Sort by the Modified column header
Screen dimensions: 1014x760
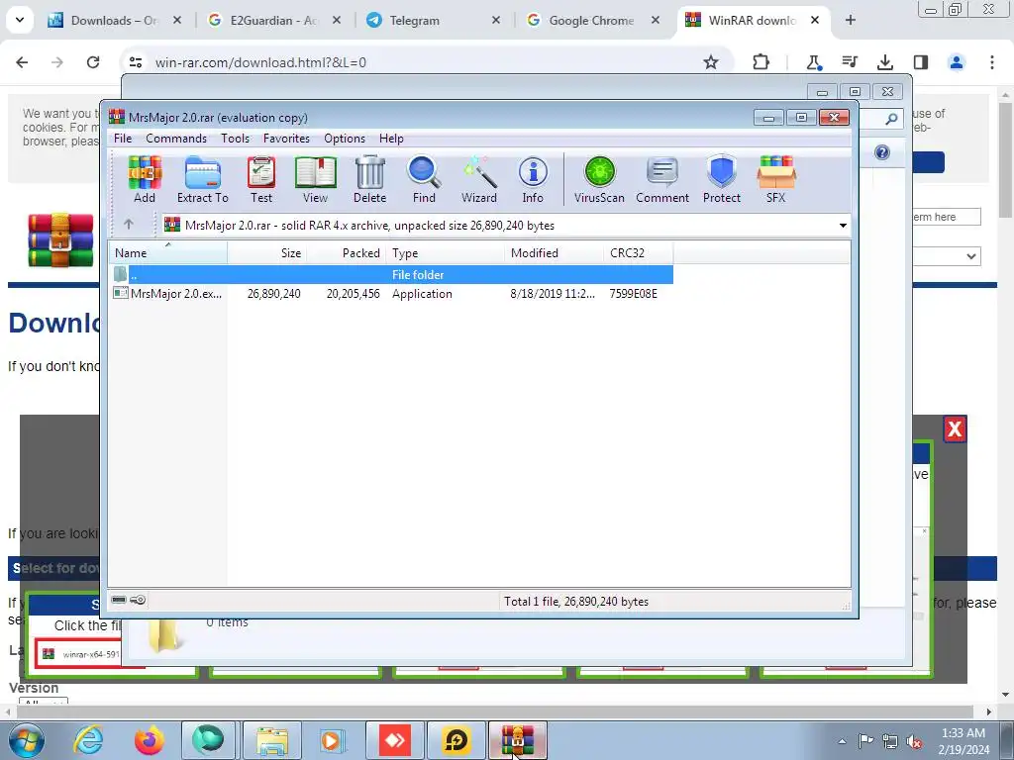(553, 252)
